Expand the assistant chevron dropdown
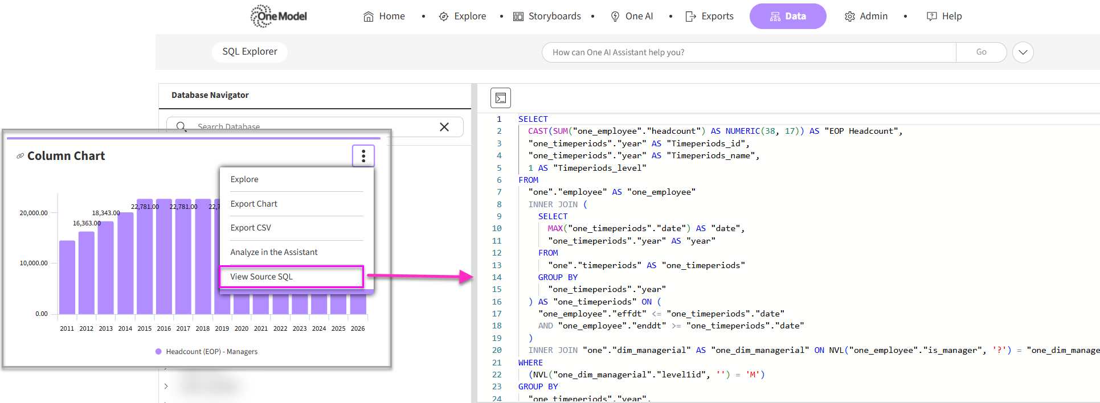 (x=1023, y=52)
